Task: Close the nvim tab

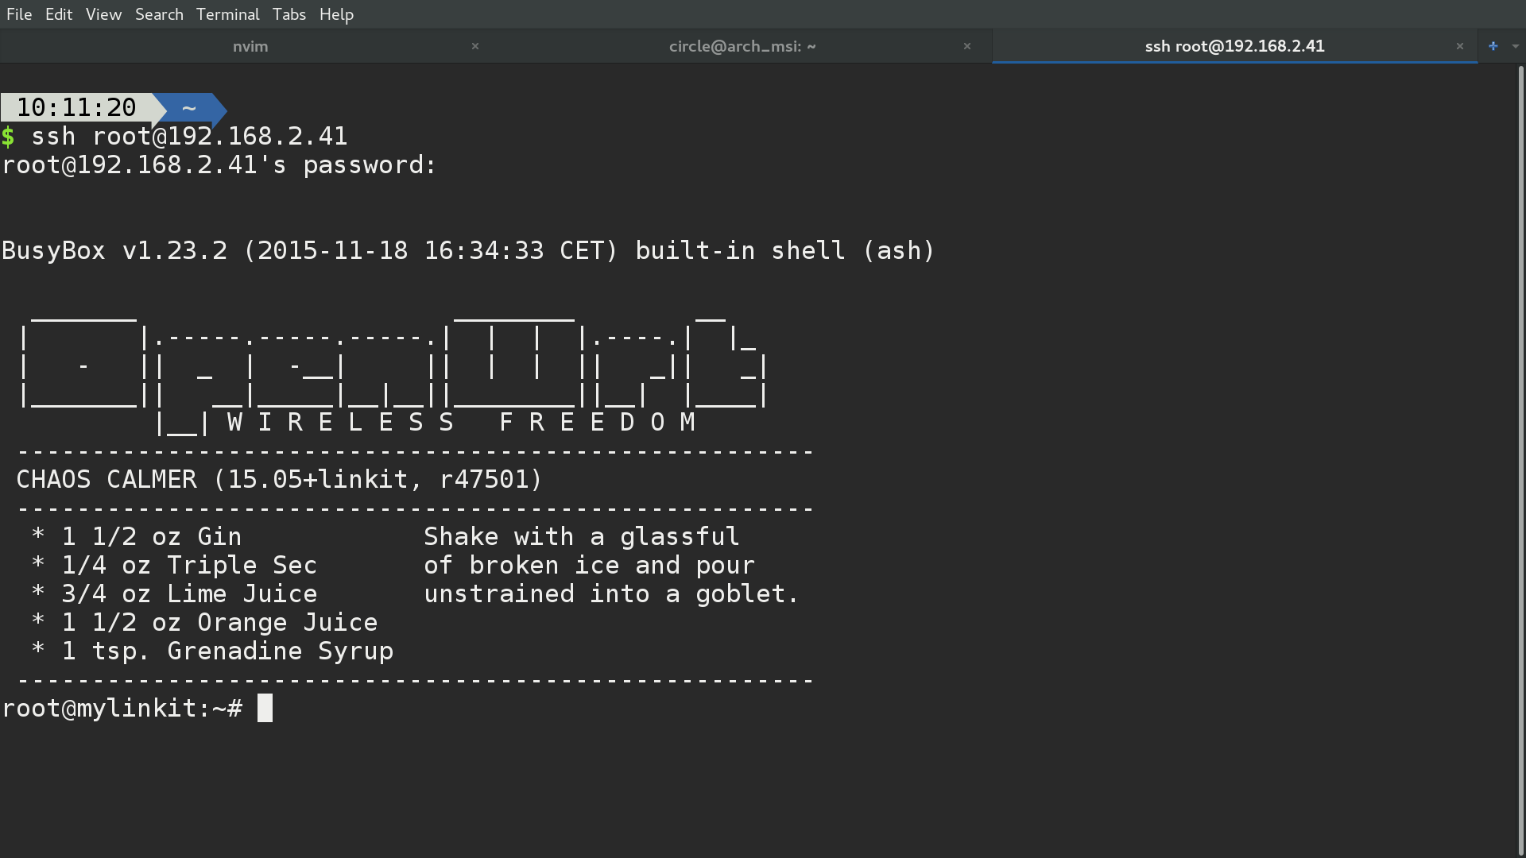Action: click(475, 46)
